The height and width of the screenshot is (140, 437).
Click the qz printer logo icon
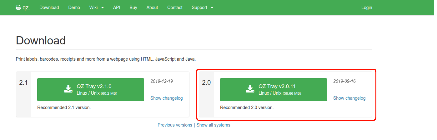click(18, 7)
